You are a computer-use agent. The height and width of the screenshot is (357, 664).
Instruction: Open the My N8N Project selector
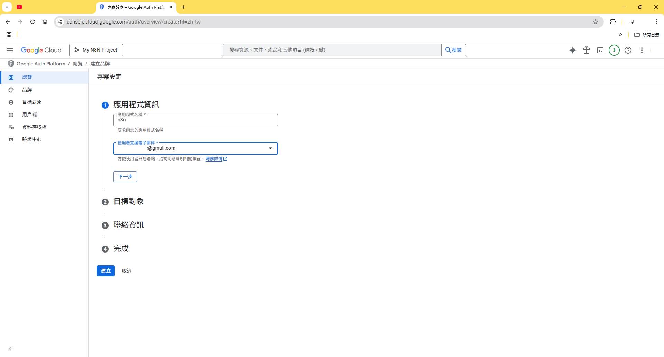pyautogui.click(x=96, y=50)
